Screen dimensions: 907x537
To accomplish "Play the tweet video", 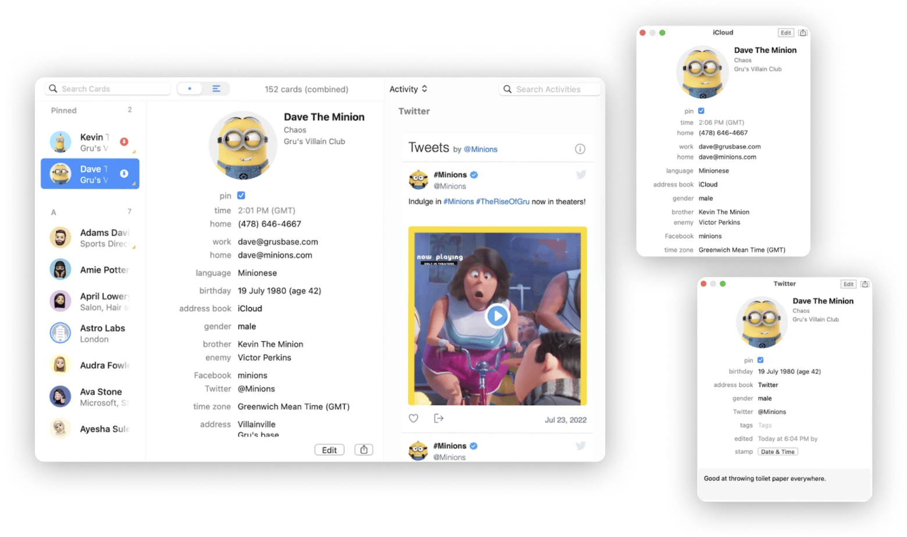I will [497, 316].
